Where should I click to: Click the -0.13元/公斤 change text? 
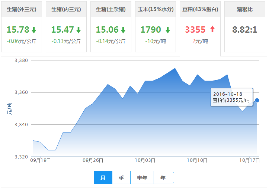[66, 41]
